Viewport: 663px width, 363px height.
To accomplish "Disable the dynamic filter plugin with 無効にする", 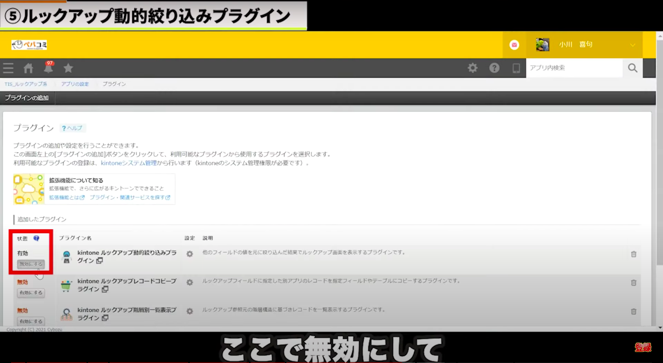I will tap(30, 264).
